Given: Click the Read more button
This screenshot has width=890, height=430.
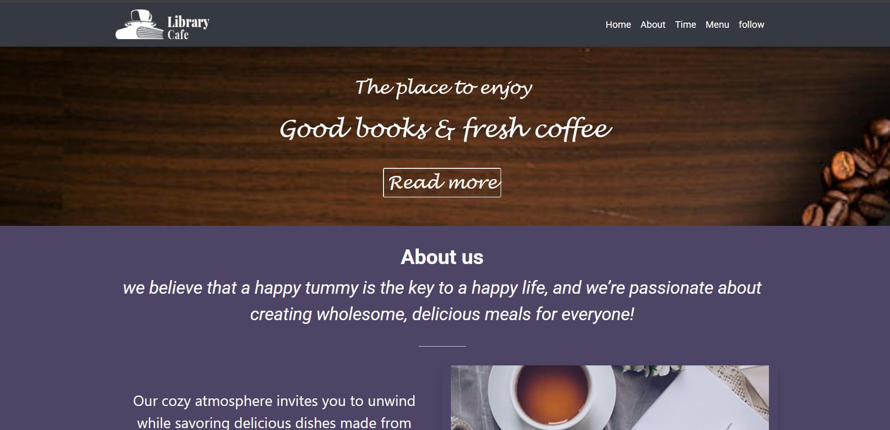Looking at the screenshot, I should (442, 182).
